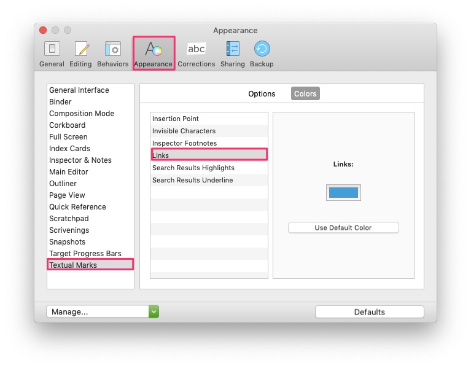Click the Use Default Color button
Screen dimensions: 471x368
[343, 228]
